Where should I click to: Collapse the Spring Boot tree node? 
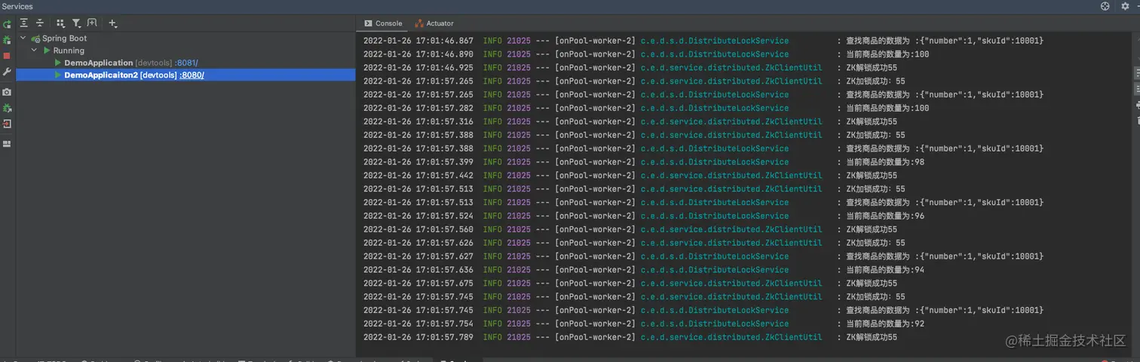pos(23,38)
